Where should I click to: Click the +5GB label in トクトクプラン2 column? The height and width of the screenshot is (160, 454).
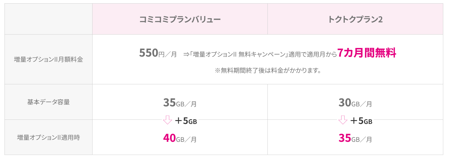(x=361, y=121)
